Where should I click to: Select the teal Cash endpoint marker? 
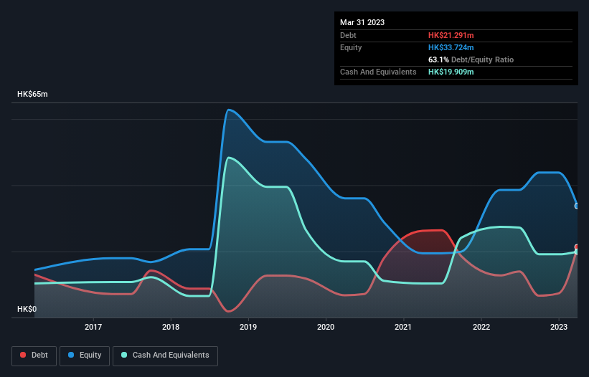577,252
